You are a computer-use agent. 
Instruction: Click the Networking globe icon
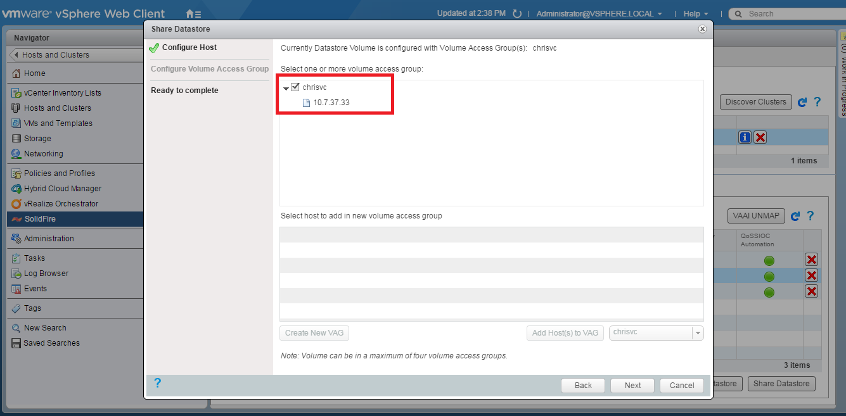16,154
